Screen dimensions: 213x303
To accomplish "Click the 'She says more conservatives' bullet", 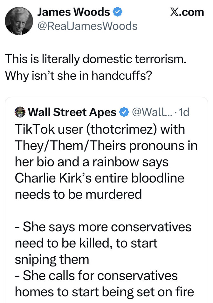I will (103, 227).
